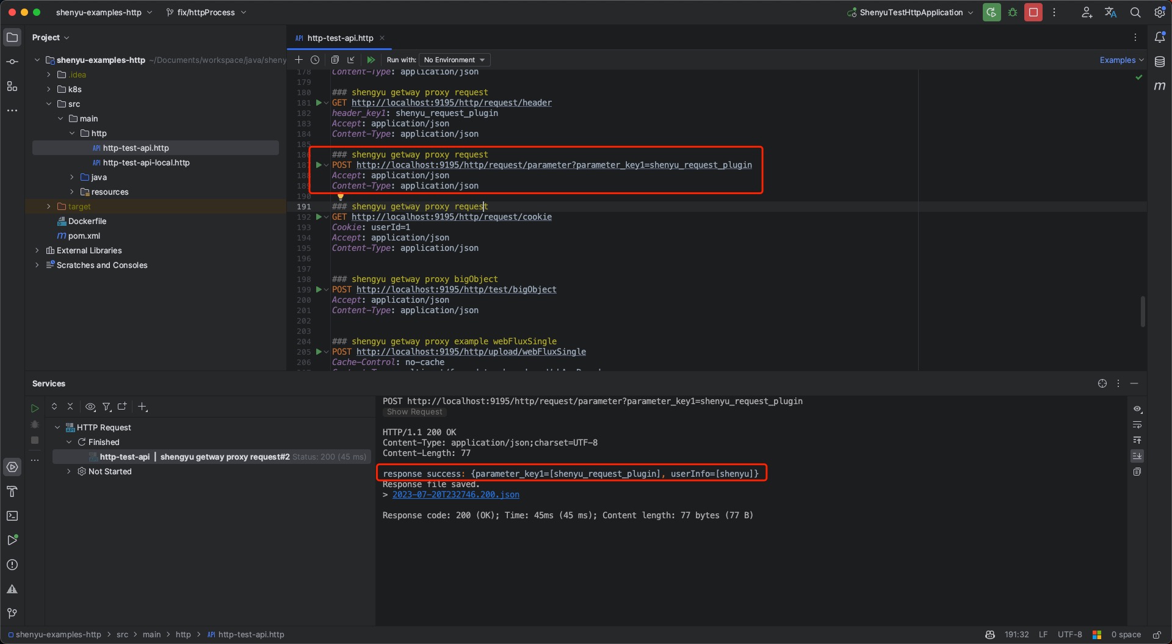
Task: Click the editor vertical scrollbar thumb
Action: pyautogui.click(x=1142, y=311)
